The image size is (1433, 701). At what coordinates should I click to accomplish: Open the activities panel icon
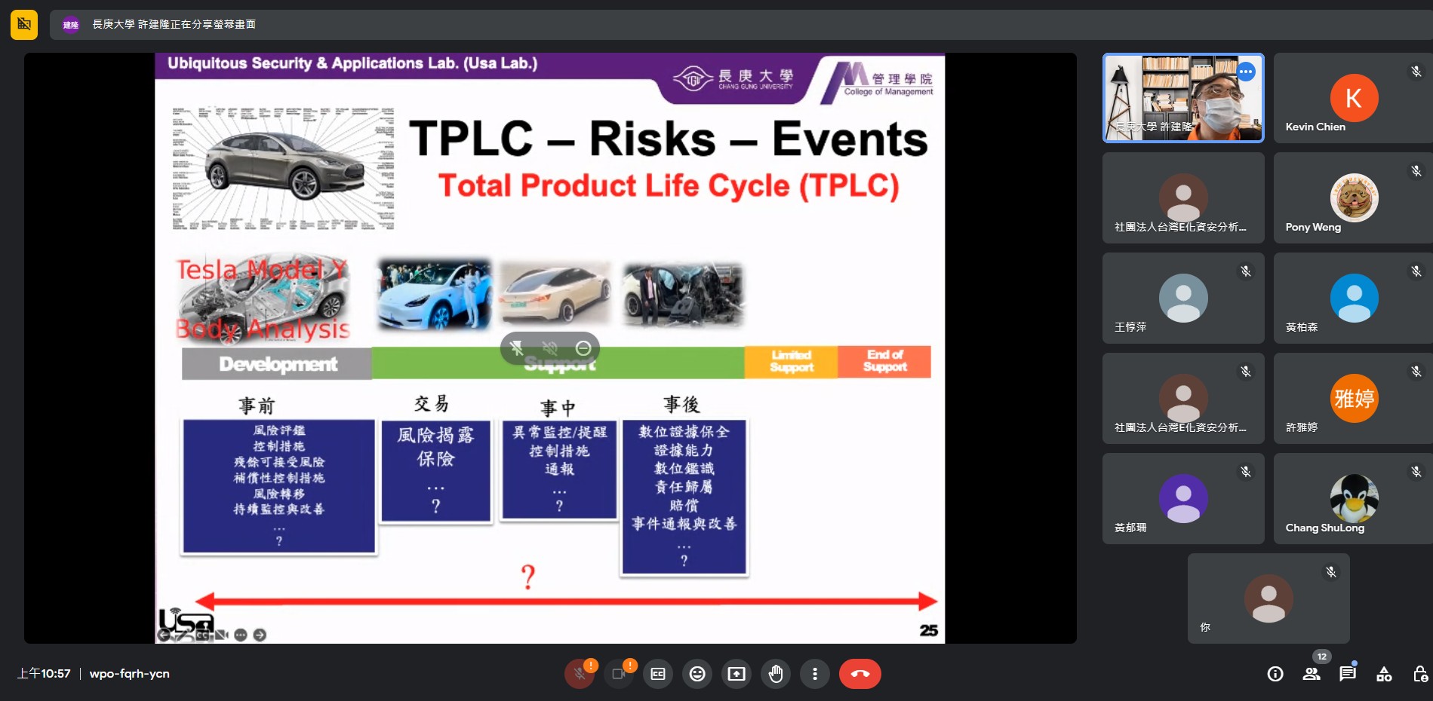click(1384, 674)
